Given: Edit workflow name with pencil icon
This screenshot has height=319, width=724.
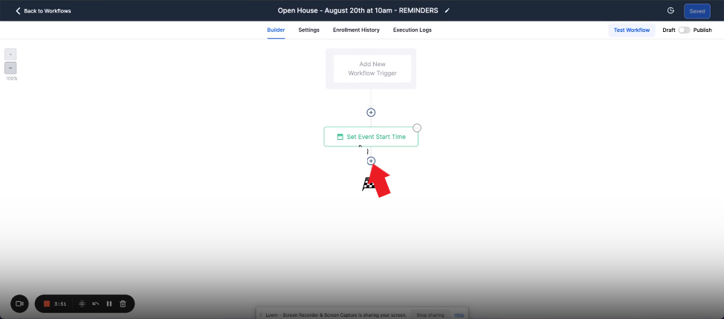Looking at the screenshot, I should (447, 10).
